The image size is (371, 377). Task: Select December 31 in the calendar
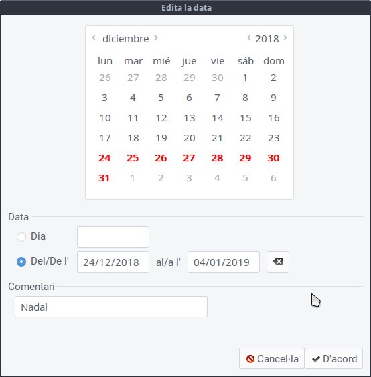click(104, 178)
